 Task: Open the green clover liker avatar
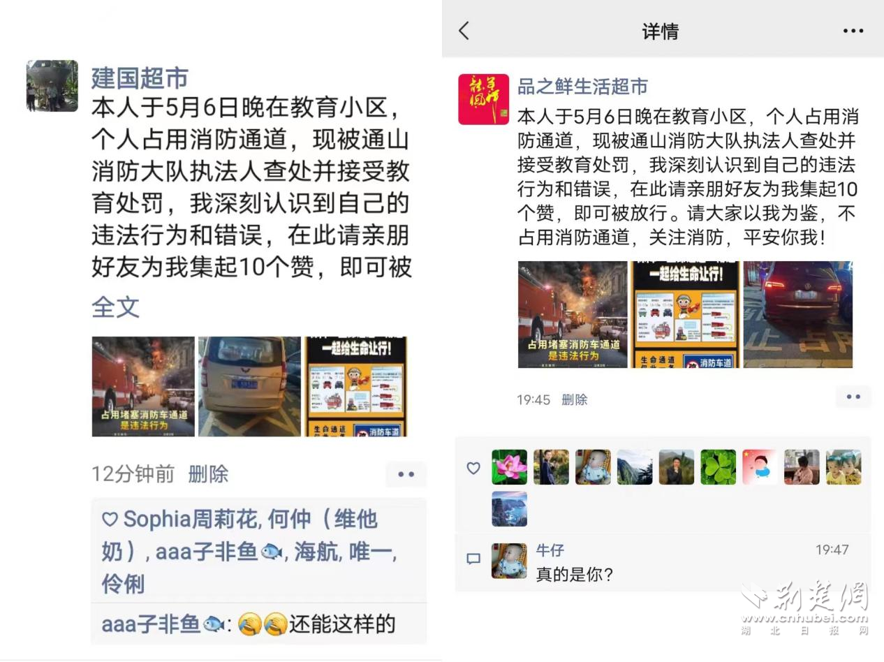pyautogui.click(x=719, y=467)
